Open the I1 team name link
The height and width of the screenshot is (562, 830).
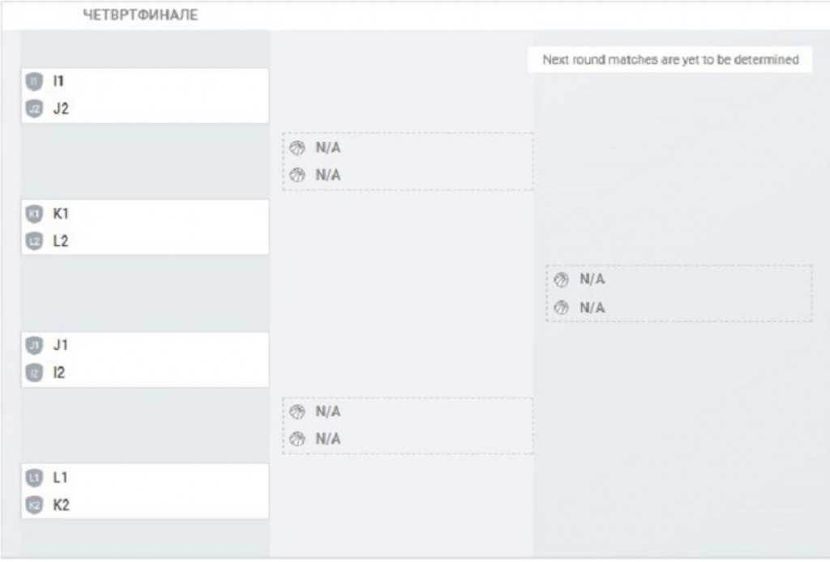(58, 81)
